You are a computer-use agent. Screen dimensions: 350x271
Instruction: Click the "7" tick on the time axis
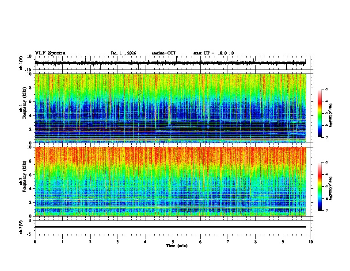pyautogui.click(x=228, y=242)
